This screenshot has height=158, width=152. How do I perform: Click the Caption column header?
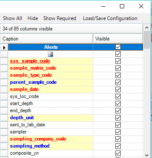[47, 39]
